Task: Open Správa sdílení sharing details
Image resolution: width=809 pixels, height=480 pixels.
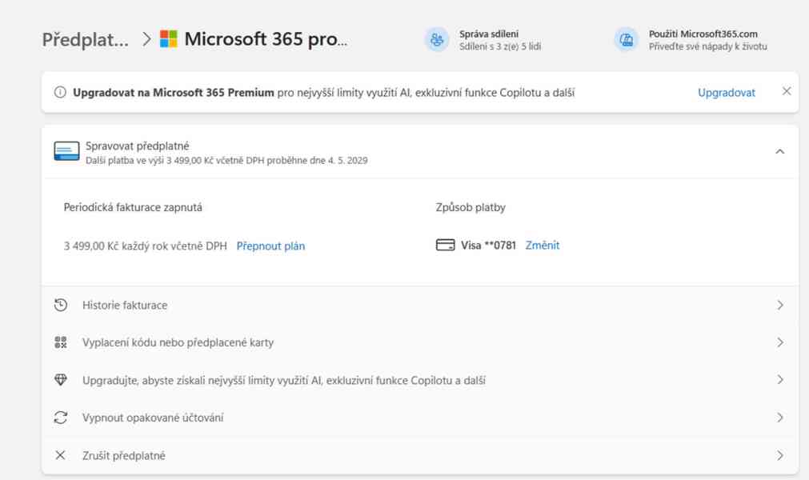Action: [x=489, y=34]
